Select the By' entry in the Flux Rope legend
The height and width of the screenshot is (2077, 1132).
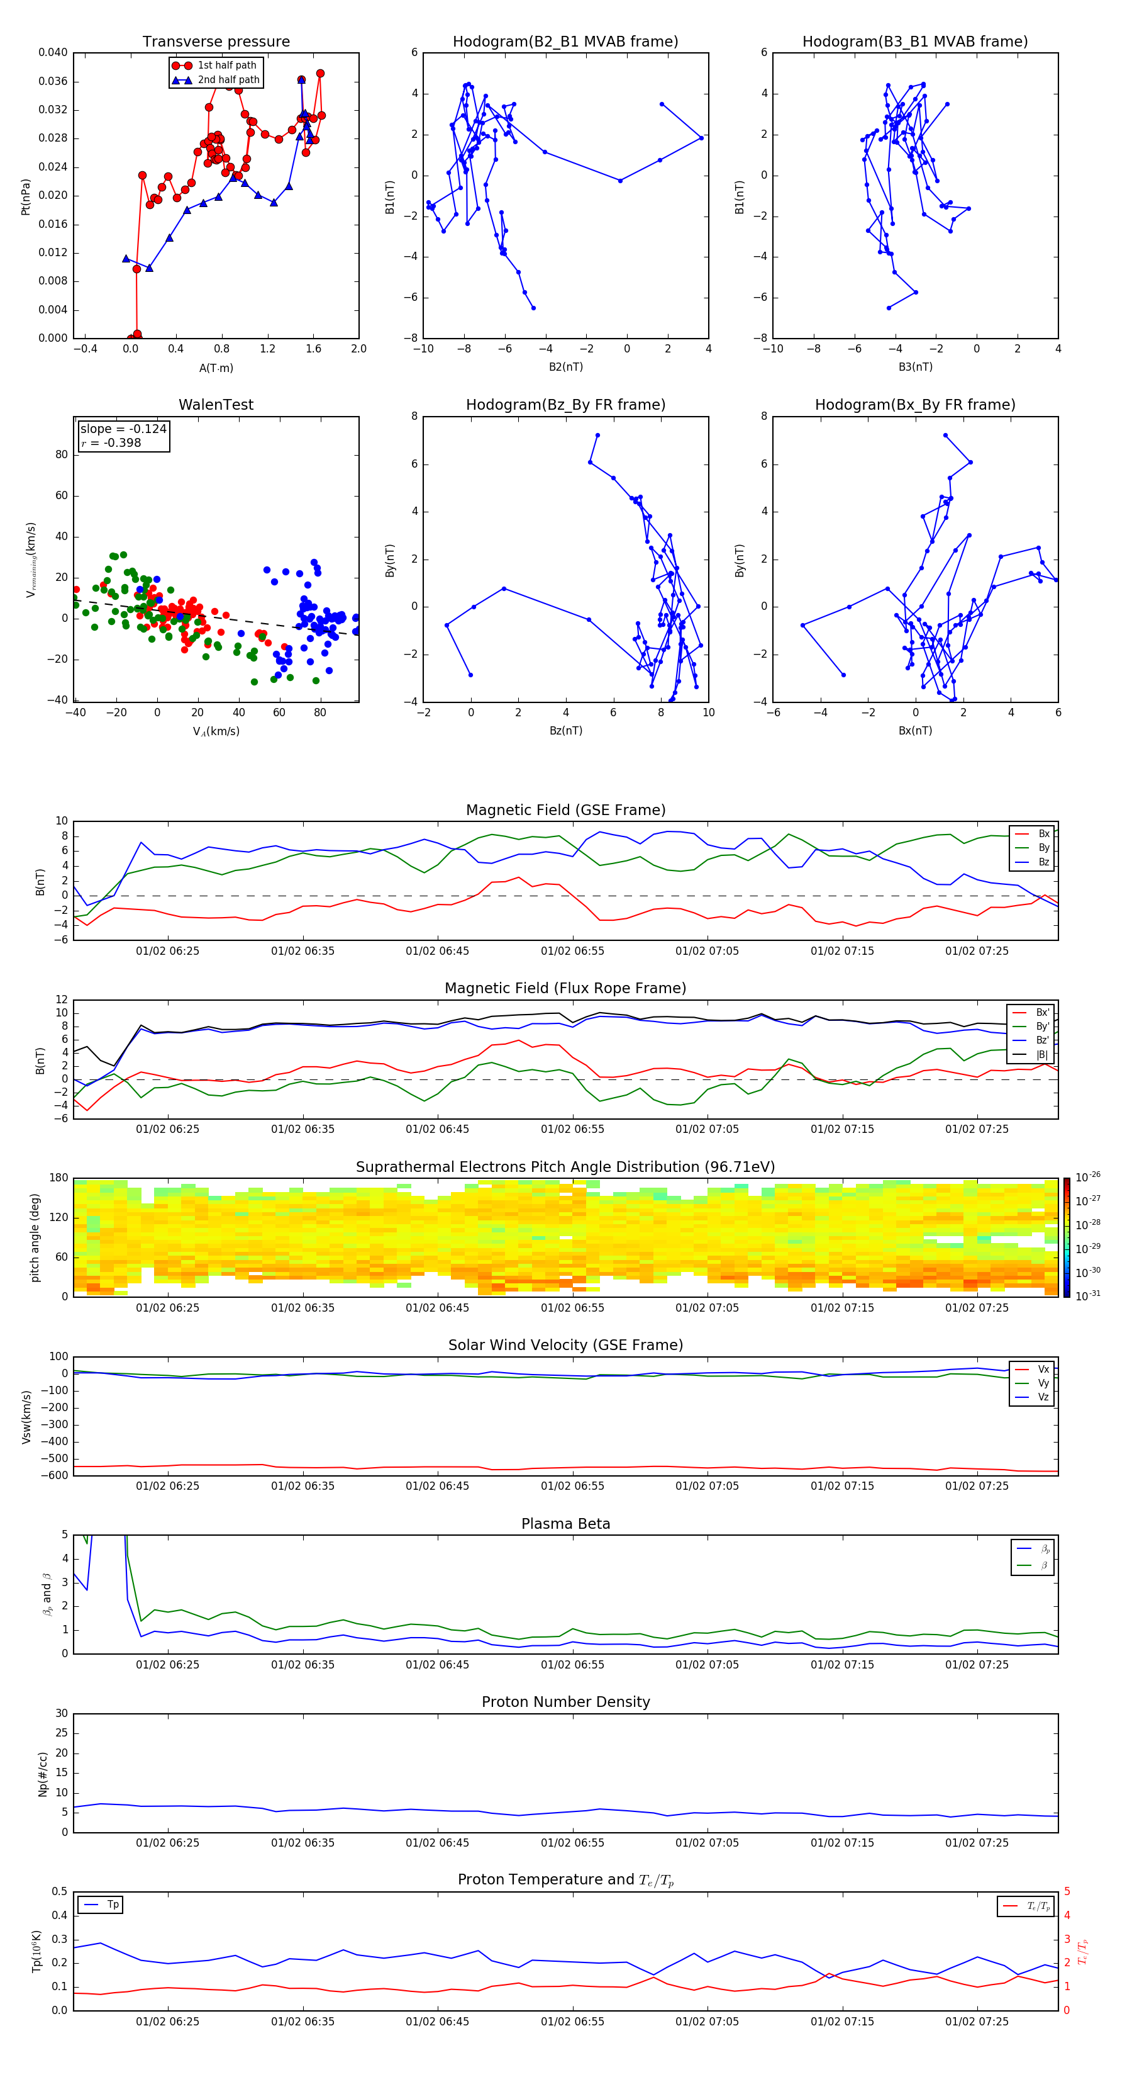[x=1031, y=1027]
